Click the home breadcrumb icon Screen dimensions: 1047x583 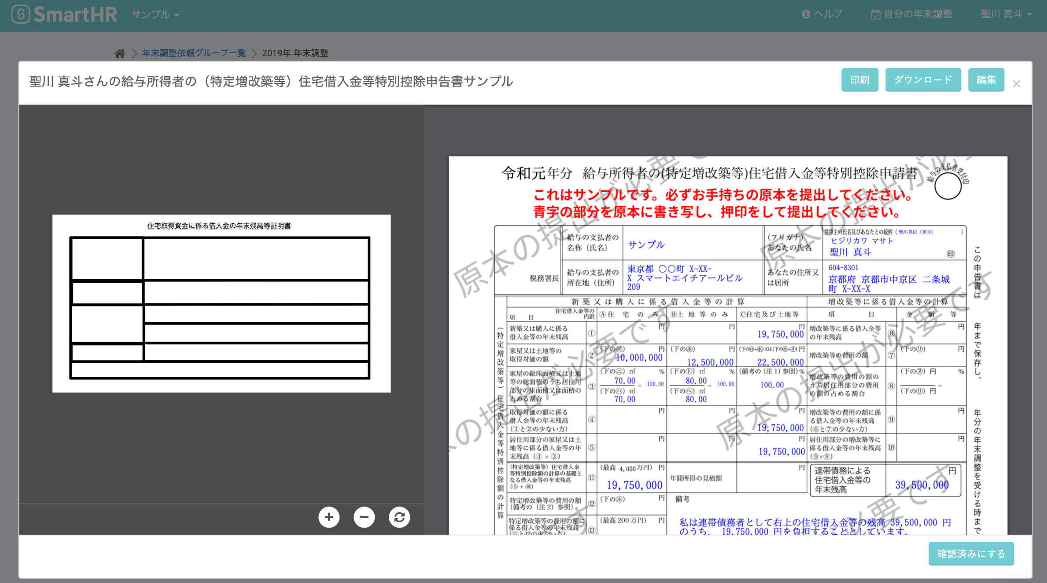(x=119, y=53)
